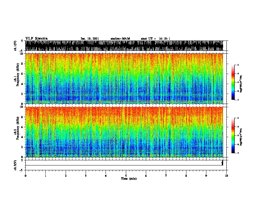255x197 pixels.
Task: Click the ch.2 spectrogram plot
Action: 124,132
